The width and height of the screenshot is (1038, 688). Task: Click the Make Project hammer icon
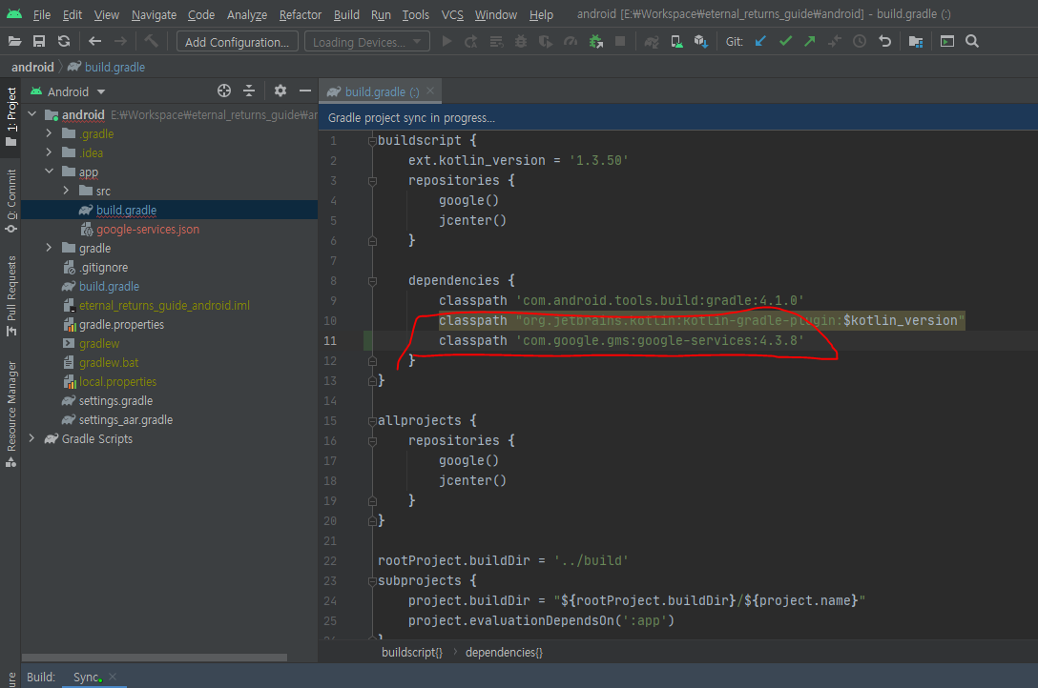coord(152,42)
